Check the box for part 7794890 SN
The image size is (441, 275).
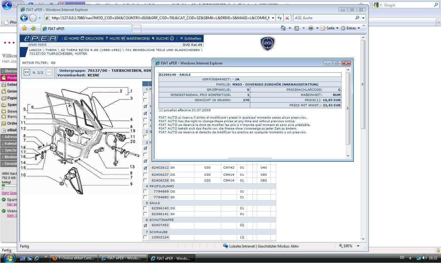(145, 197)
